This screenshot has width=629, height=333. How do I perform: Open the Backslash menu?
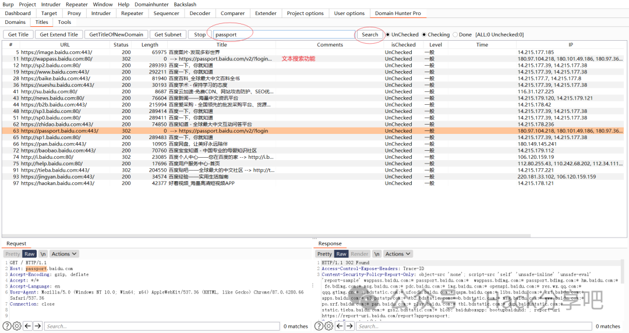click(185, 5)
